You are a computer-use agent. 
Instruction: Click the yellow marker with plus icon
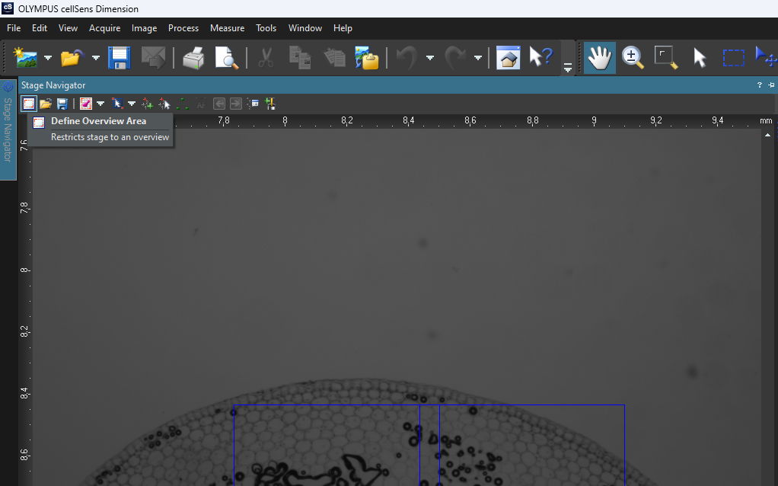click(270, 104)
